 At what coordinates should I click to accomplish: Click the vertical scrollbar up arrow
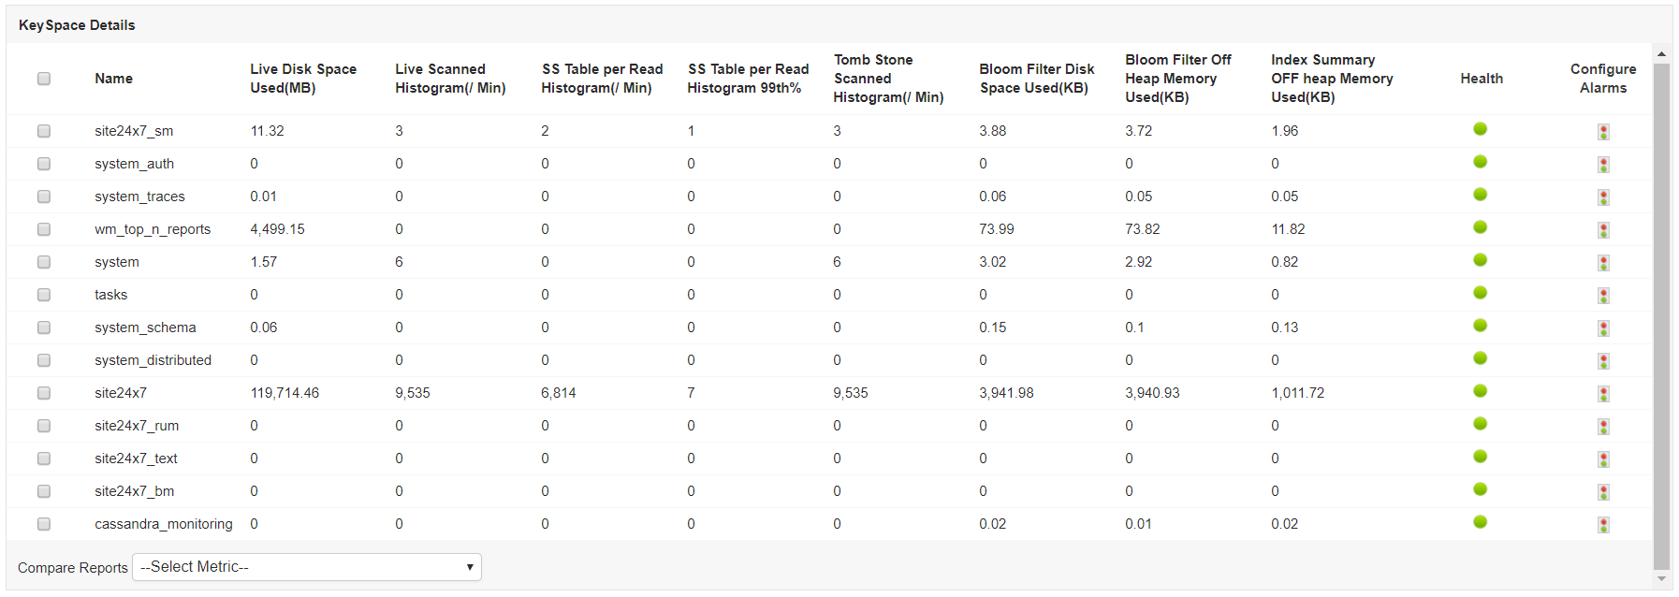(x=1661, y=54)
